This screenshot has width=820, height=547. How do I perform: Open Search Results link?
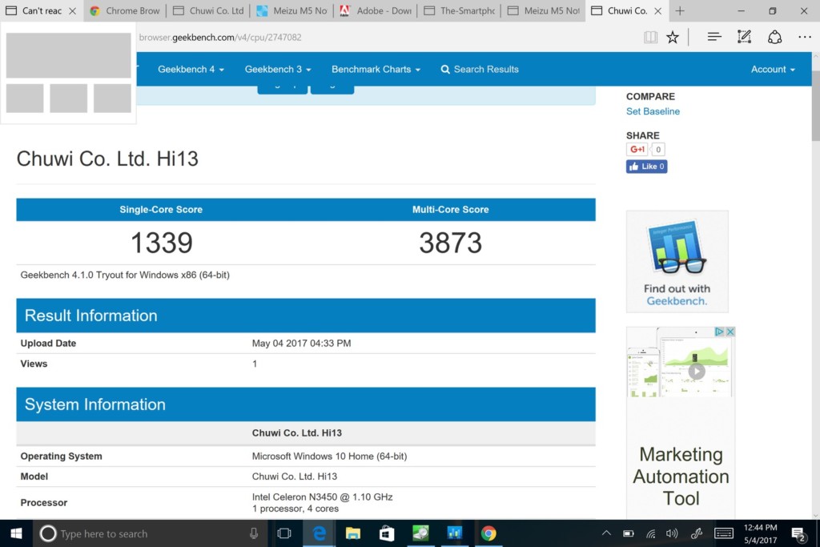(480, 69)
